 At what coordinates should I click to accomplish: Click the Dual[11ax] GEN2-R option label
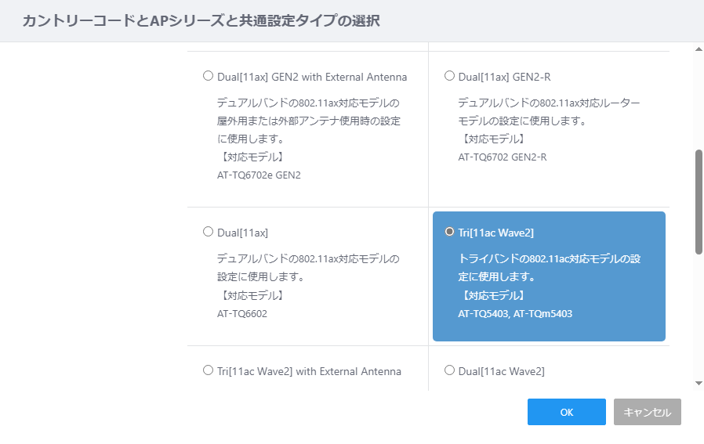[x=504, y=78]
